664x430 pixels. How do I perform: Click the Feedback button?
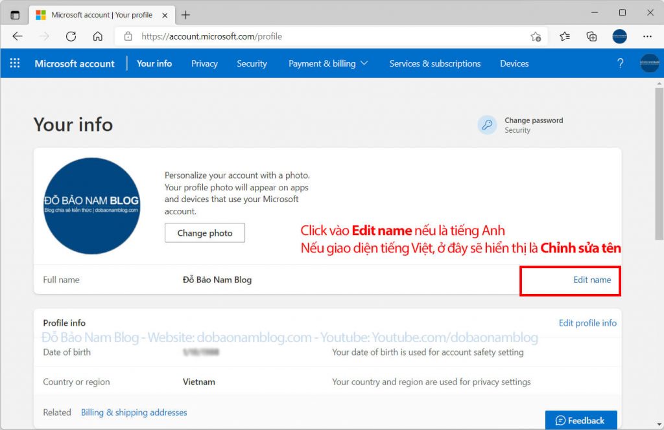[x=580, y=420]
